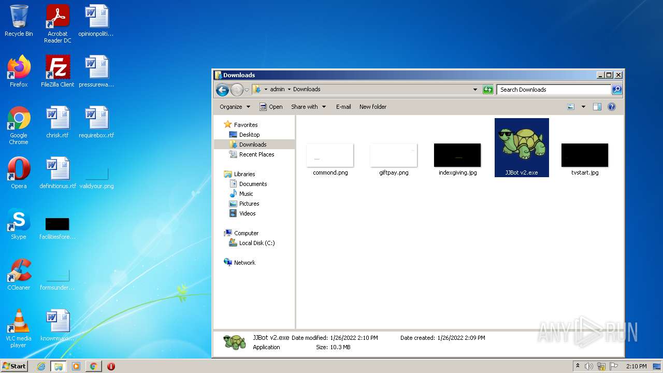Click the Change your view icon
Image resolution: width=663 pixels, height=373 pixels.
(x=571, y=107)
